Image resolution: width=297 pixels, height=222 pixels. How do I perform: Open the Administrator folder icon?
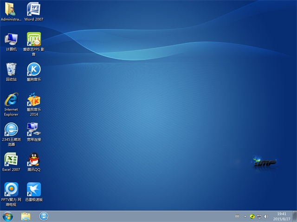coord(11,9)
